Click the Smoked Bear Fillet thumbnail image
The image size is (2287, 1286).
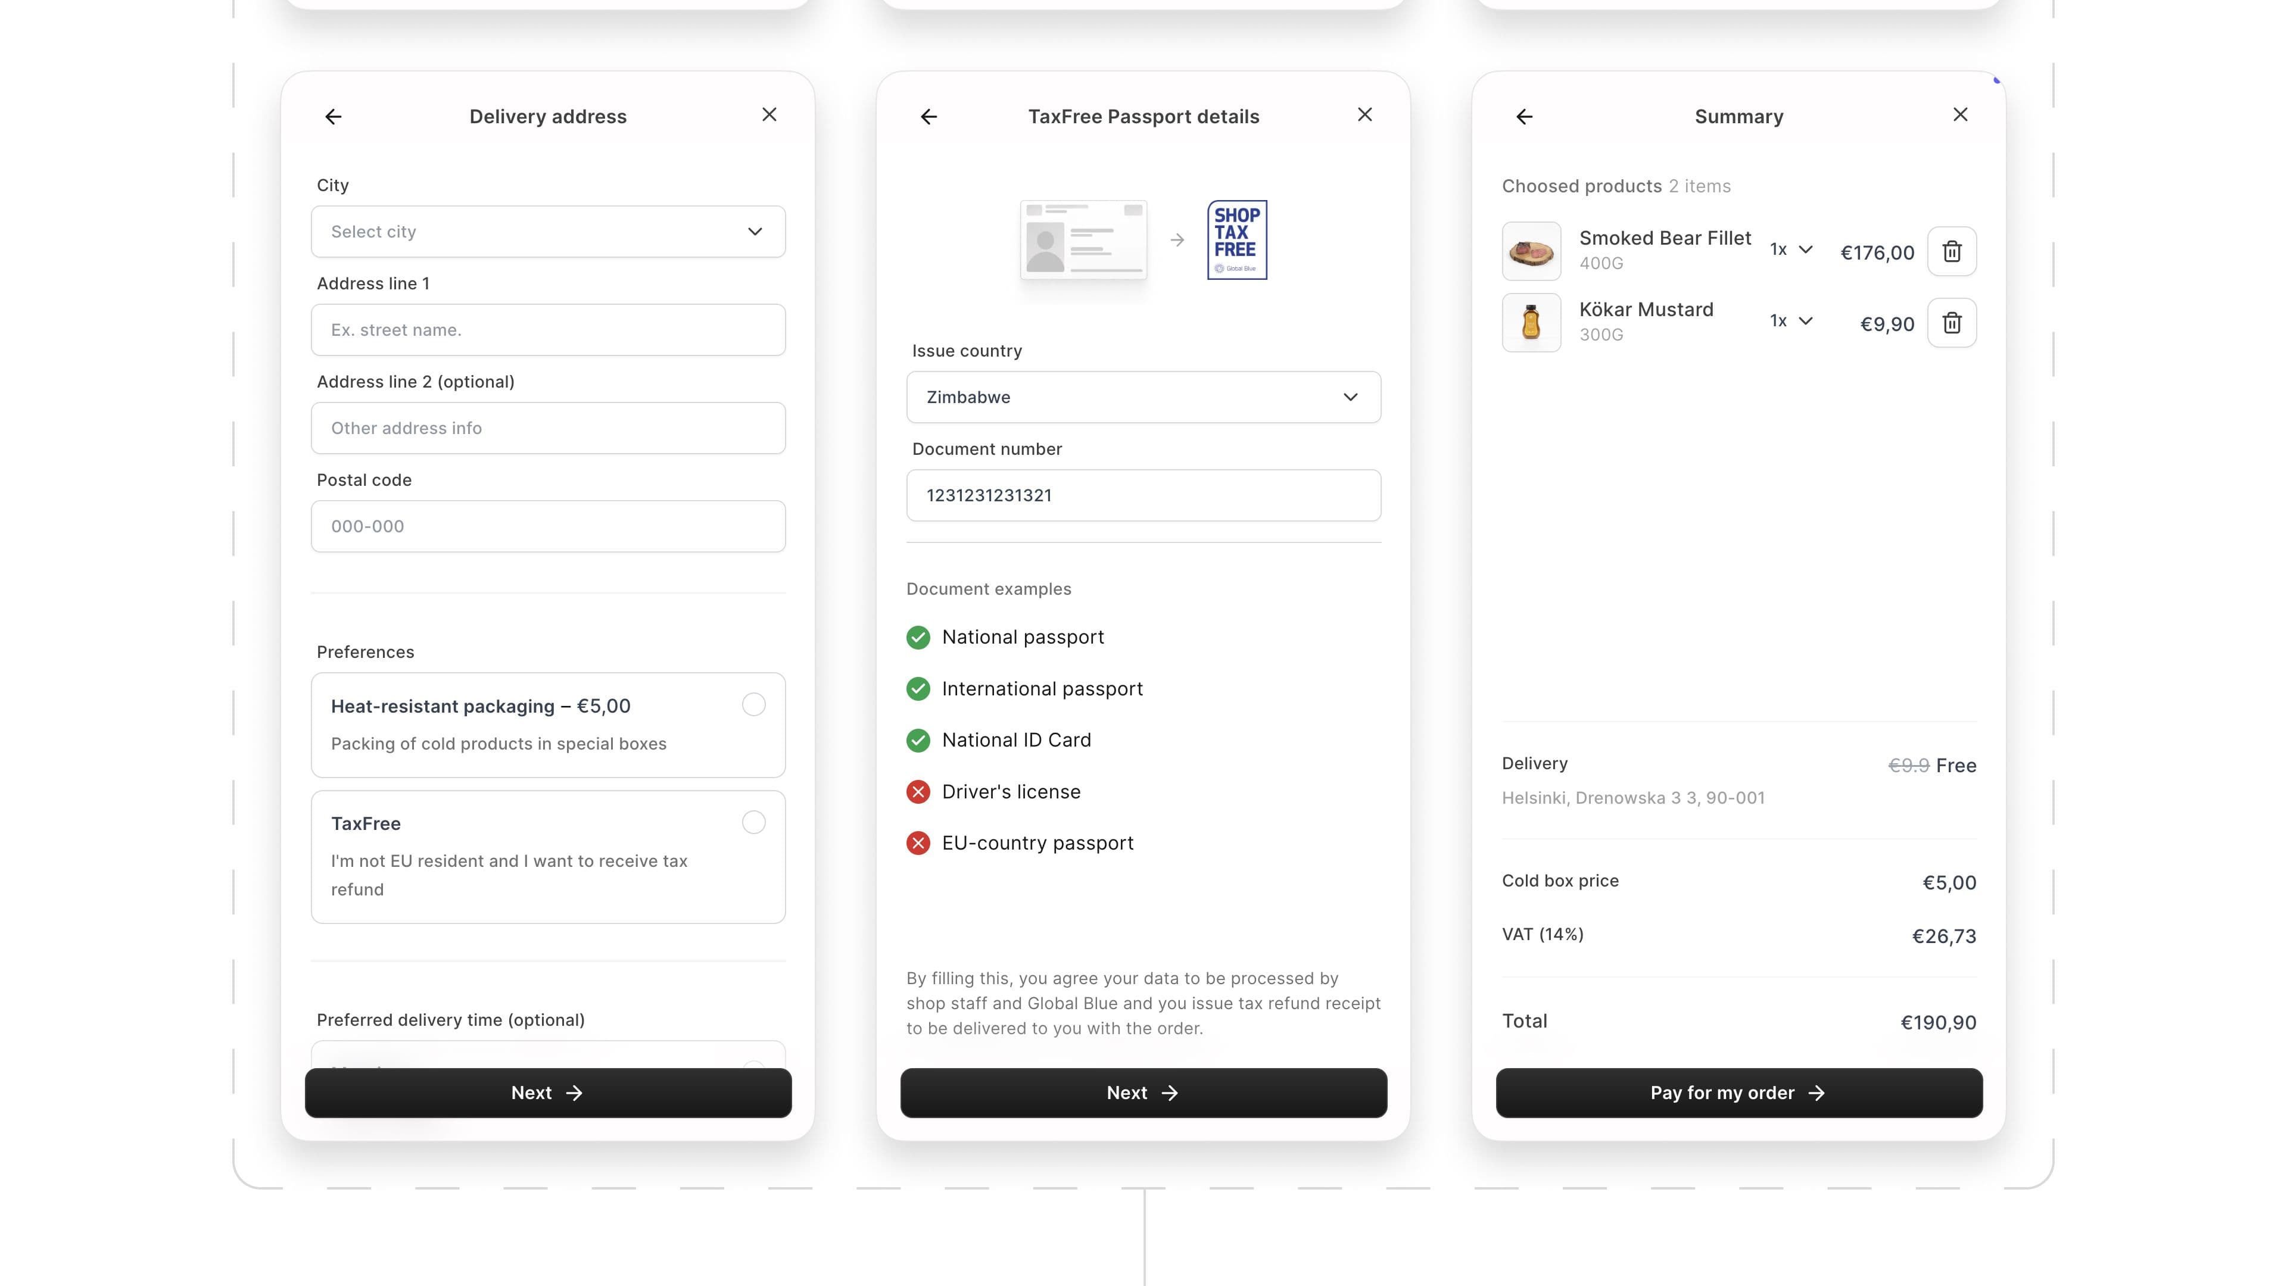pyautogui.click(x=1530, y=248)
